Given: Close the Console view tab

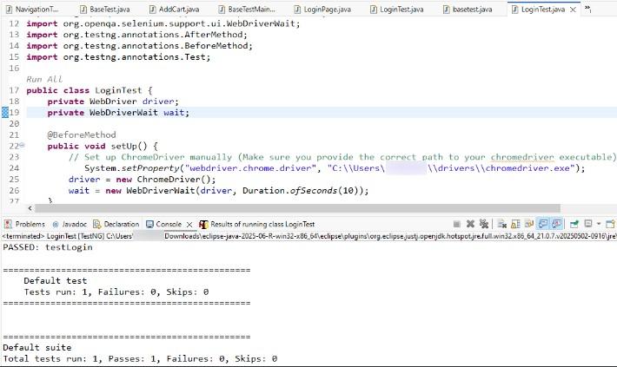Looking at the screenshot, I should pyautogui.click(x=189, y=225).
